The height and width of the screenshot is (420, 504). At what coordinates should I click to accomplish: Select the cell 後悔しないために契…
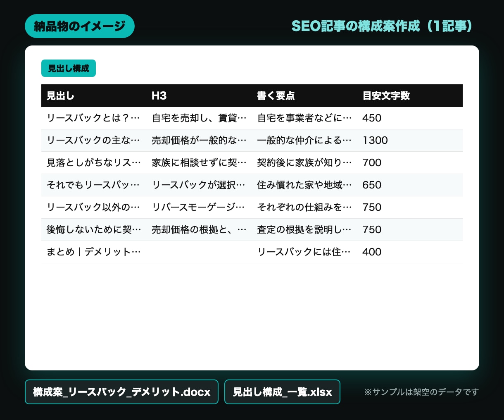coord(93,230)
